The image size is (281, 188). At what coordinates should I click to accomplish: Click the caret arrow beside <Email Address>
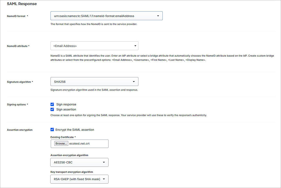(x=135, y=46)
